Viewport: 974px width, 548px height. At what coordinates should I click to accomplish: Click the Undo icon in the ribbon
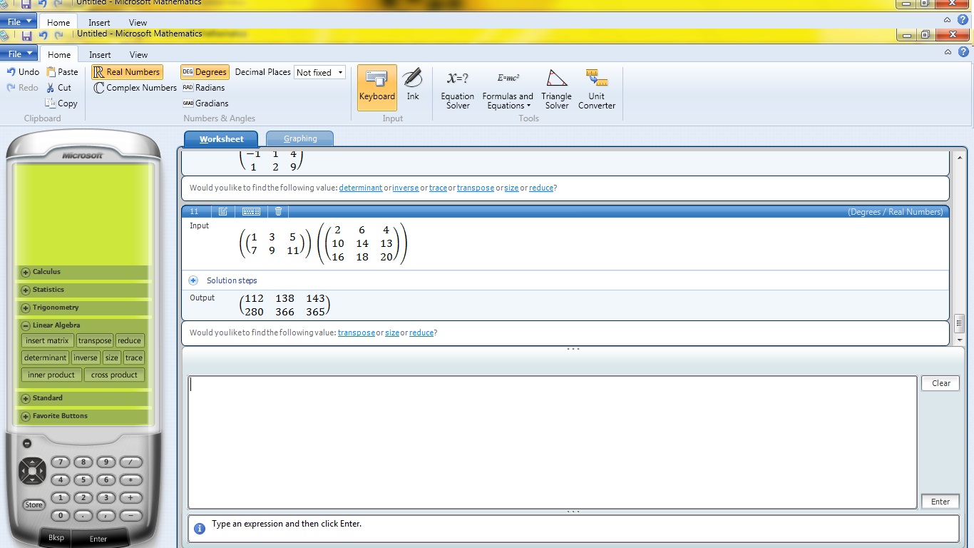pos(11,71)
